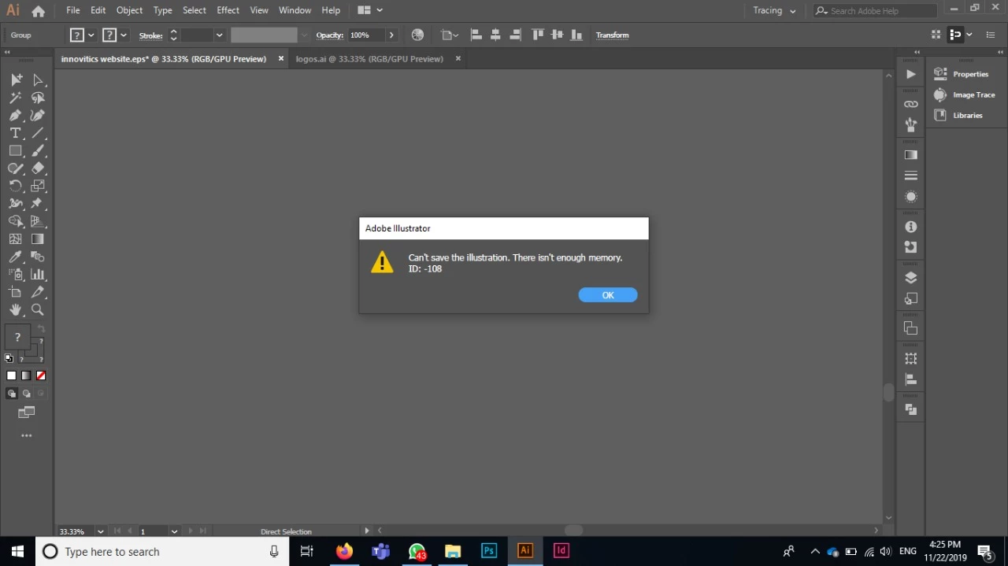Viewport: 1008px width, 566px height.
Task: Open the Image Trace panel
Action: (964, 94)
